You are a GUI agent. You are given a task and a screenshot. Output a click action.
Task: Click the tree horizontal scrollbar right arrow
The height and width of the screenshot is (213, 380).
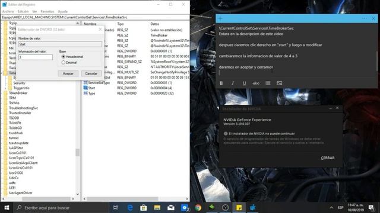pos(73,199)
